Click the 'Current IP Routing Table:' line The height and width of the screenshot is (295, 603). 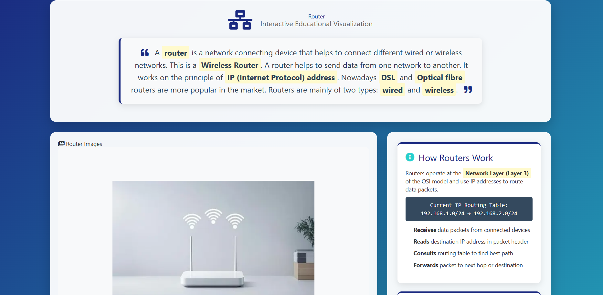coord(469,205)
